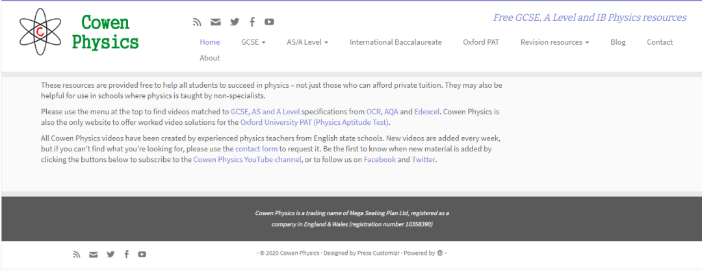Click the WordPress icon in footer
The width and height of the screenshot is (702, 271).
pyautogui.click(x=440, y=253)
